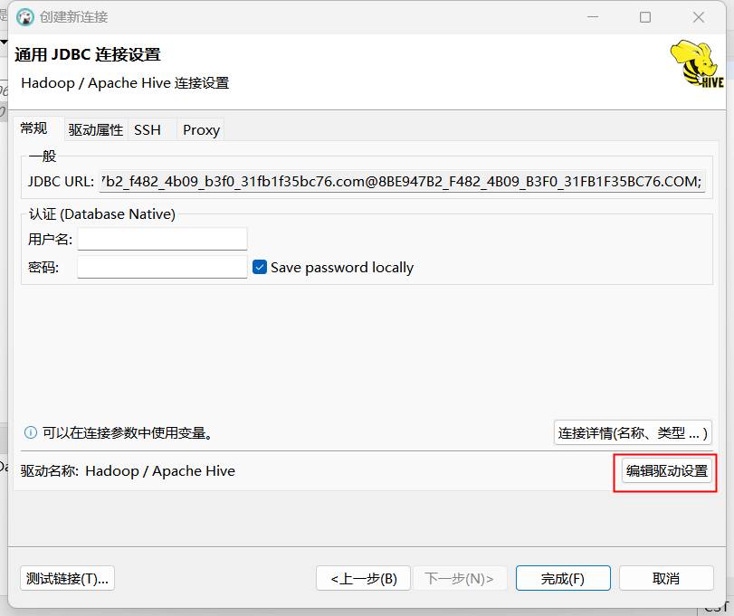The height and width of the screenshot is (616, 734).
Task: Maximize the 创建新连接 dialog window
Action: pyautogui.click(x=645, y=17)
